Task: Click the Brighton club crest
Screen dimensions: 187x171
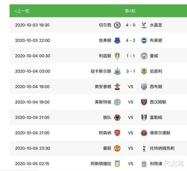Action: pos(144,41)
